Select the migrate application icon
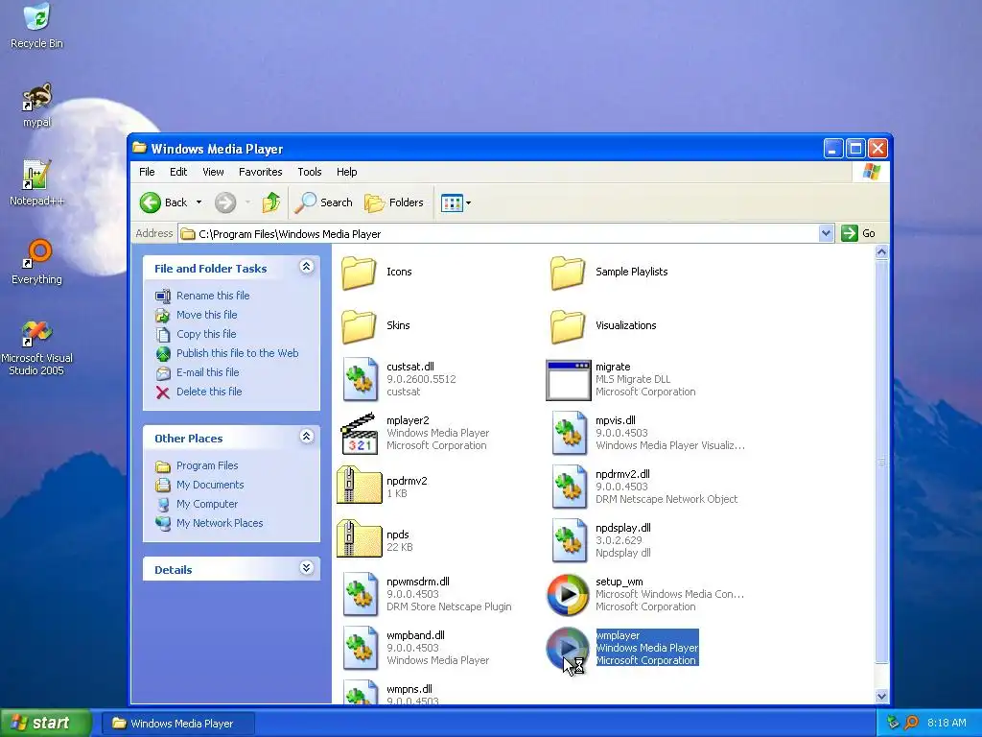Screen dimensions: 982x737 (568, 380)
